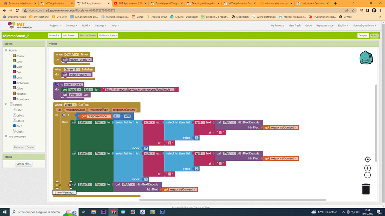
Task: Click the red error icon on the block
Action: point(70,185)
